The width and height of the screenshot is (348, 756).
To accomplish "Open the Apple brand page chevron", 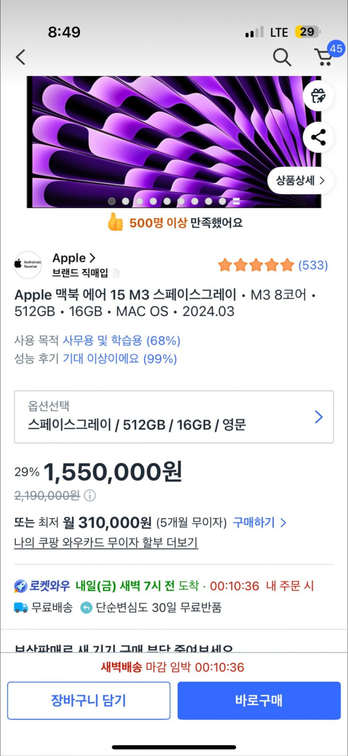I will [x=93, y=258].
